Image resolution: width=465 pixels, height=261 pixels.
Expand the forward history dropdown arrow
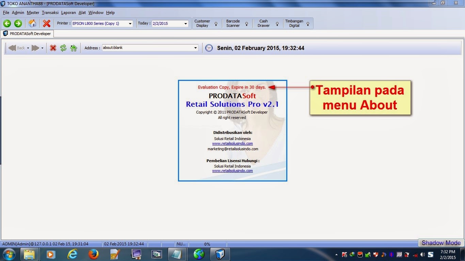pyautogui.click(x=42, y=48)
